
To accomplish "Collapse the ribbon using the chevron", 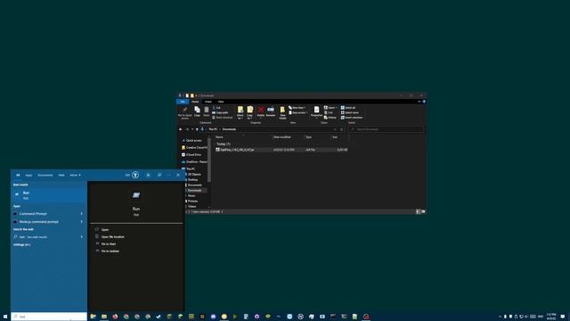I will (x=419, y=102).
